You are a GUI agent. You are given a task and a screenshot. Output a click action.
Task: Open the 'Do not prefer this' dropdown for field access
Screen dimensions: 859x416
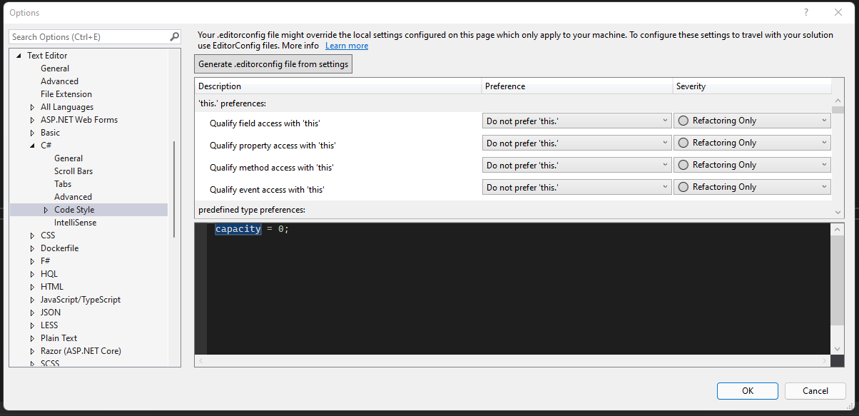pos(665,120)
